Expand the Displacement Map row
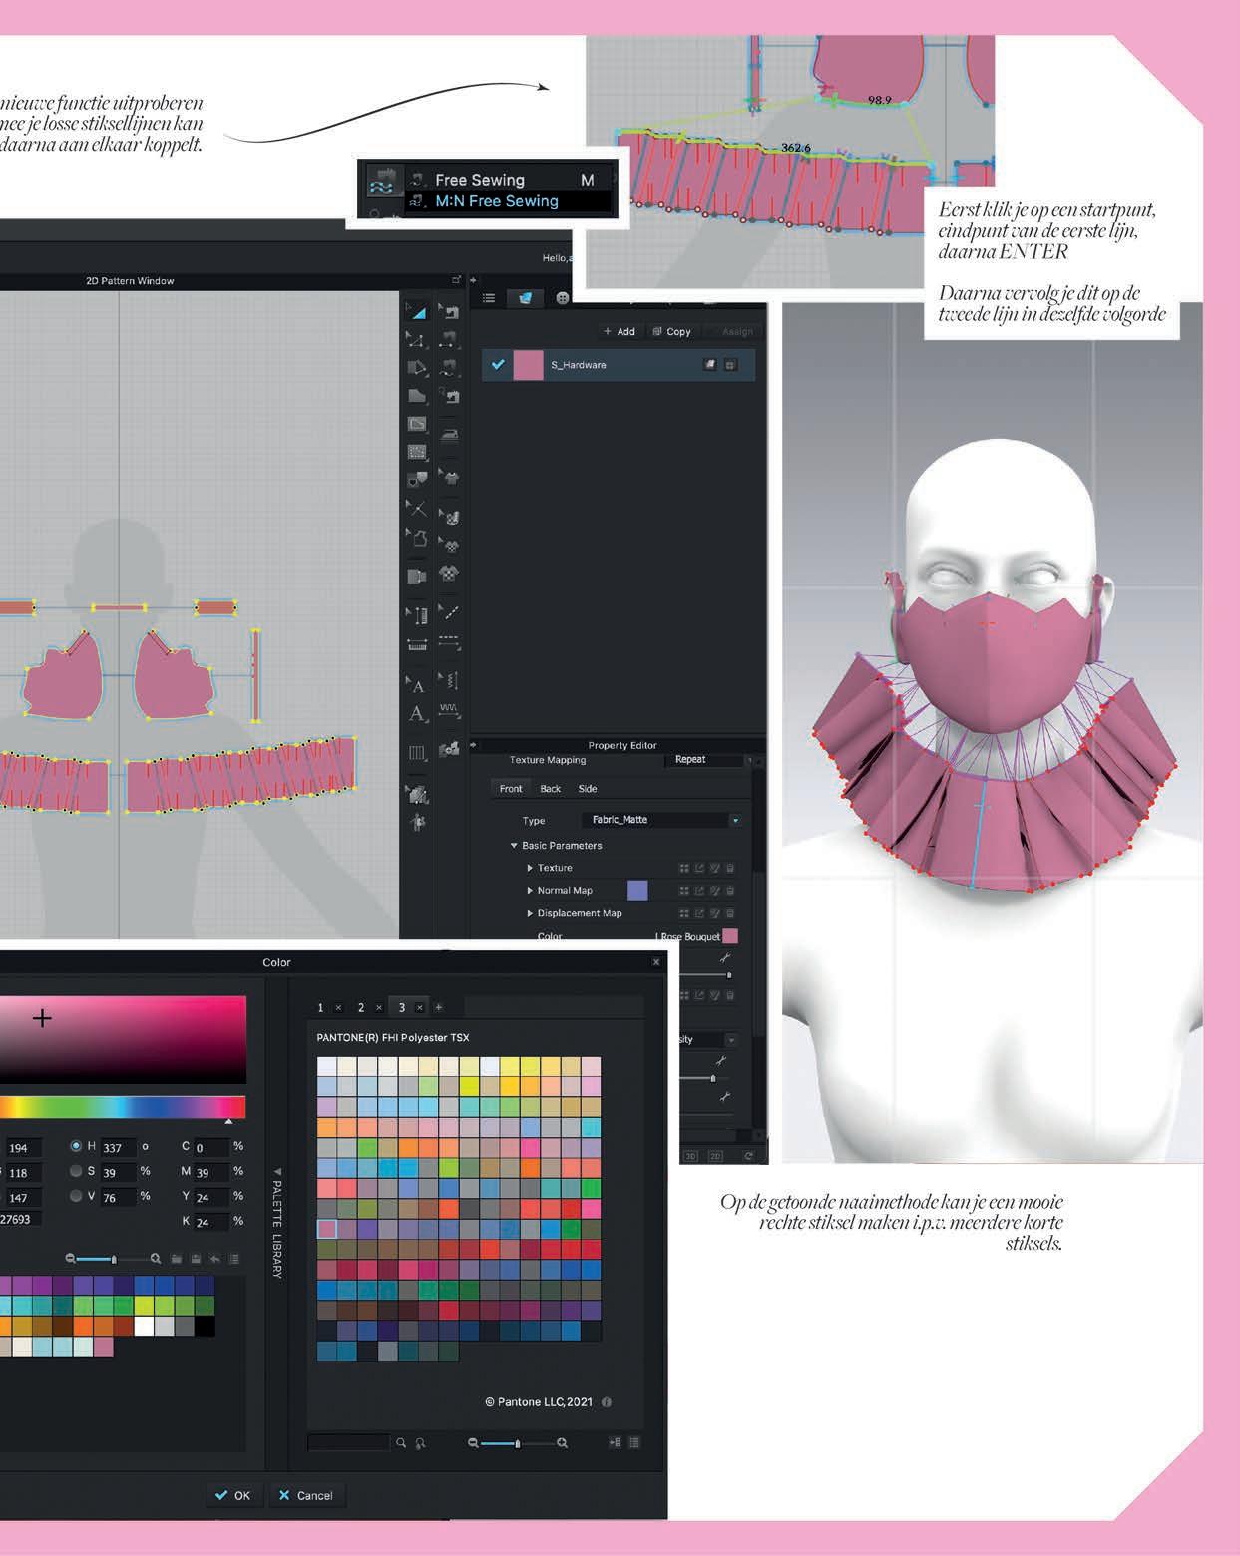Viewport: 1240px width, 1556px height. [530, 913]
